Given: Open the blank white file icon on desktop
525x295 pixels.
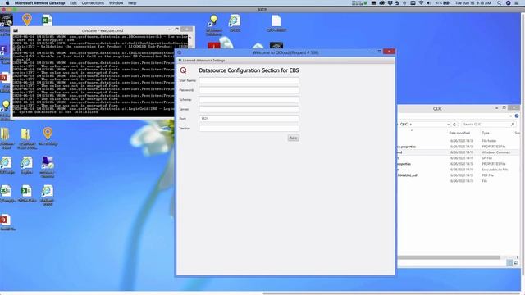Looking at the screenshot, I should pos(276,21).
